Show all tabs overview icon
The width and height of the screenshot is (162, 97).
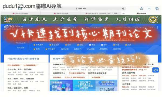click(157, 9)
